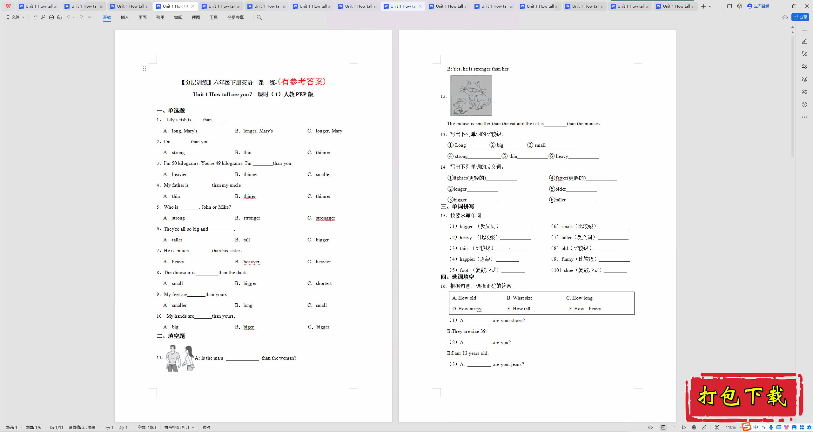Image resolution: width=813 pixels, height=432 pixels.
Task: Expand the document zoom dropdown
Action: 743,428
